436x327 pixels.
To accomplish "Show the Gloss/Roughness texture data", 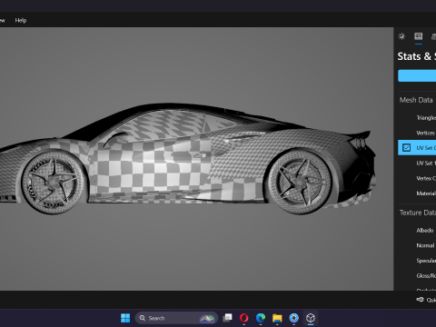I will pos(426,276).
